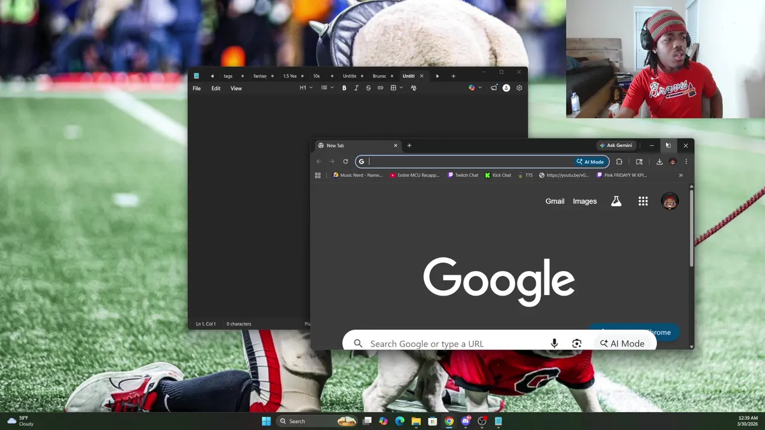The image size is (765, 430).
Task: Reload the page in Chrome
Action: [x=345, y=161]
